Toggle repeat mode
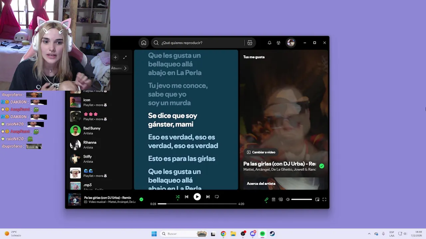Image resolution: width=426 pixels, height=239 pixels. click(x=217, y=197)
